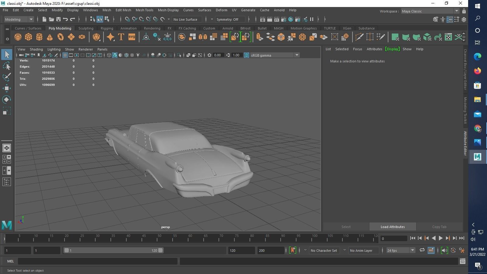Click the Freeze Transformations 0,0,0 icon

pyautogui.click(x=167, y=37)
